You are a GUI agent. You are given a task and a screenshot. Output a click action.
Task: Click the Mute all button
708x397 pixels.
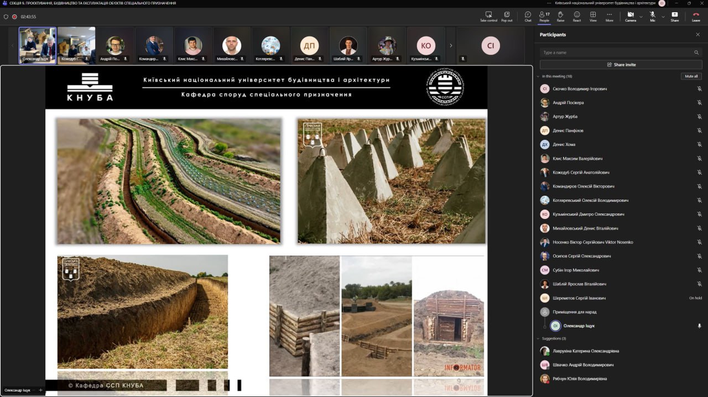click(691, 76)
